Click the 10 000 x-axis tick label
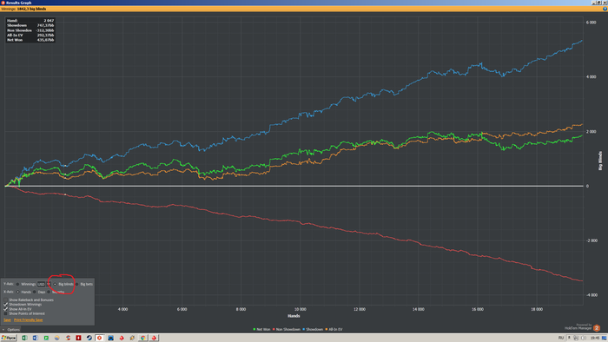The image size is (608, 342). [301, 309]
